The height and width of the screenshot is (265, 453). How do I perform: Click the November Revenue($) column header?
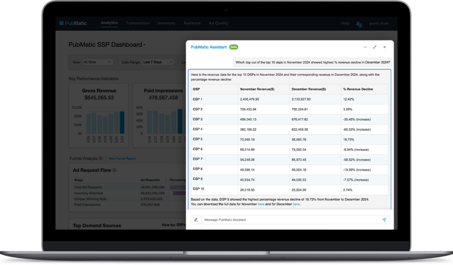[x=257, y=89]
